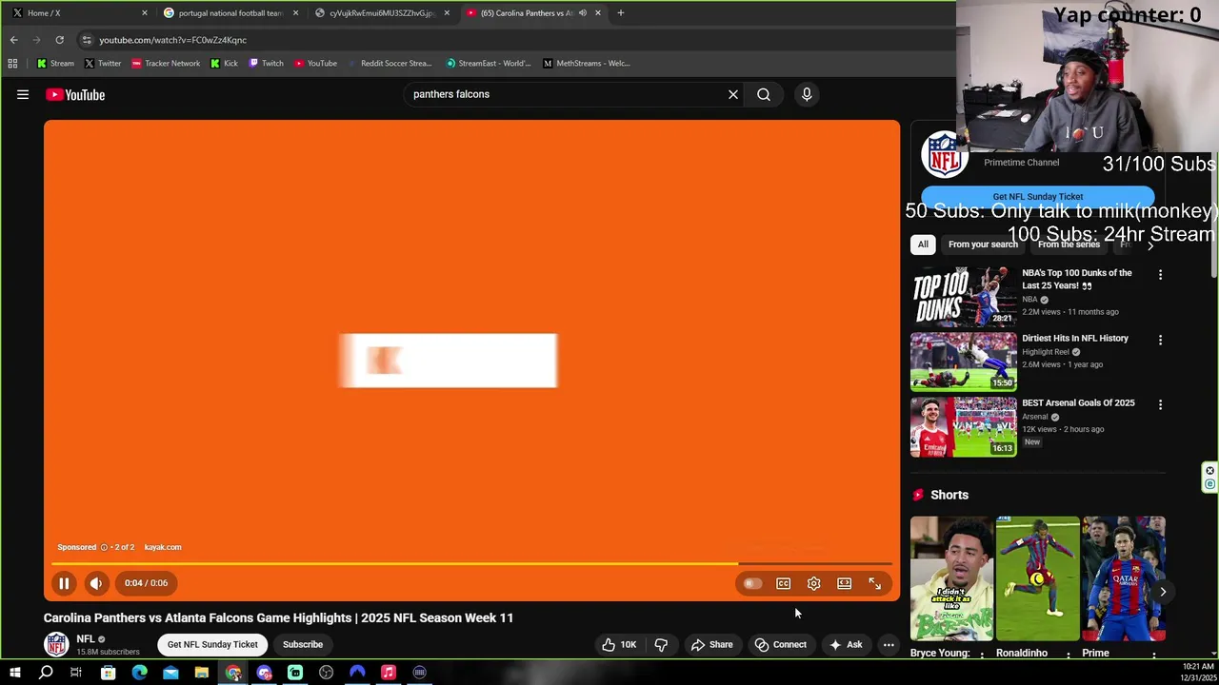Switch to theater mode
Image resolution: width=1219 pixels, height=685 pixels.
click(x=844, y=583)
